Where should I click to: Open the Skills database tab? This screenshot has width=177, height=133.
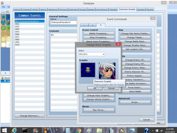click(35, 10)
